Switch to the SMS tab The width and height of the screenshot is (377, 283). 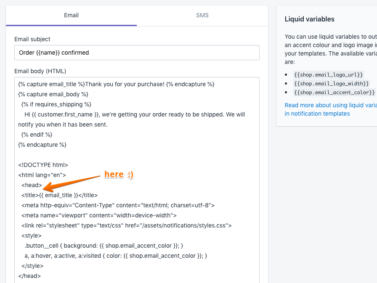pos(202,16)
